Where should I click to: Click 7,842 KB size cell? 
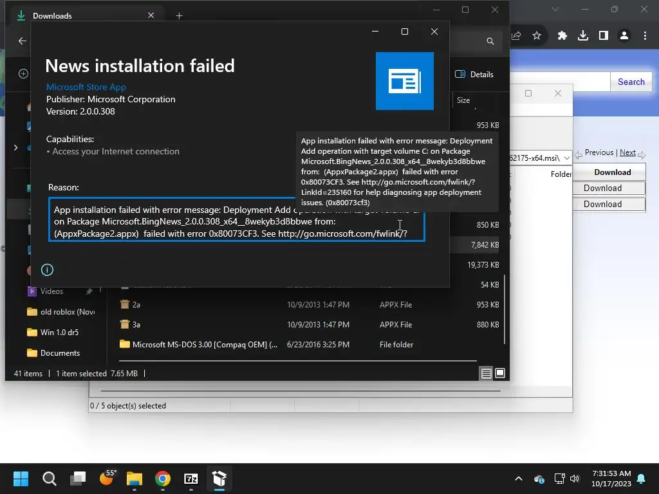[485, 245]
